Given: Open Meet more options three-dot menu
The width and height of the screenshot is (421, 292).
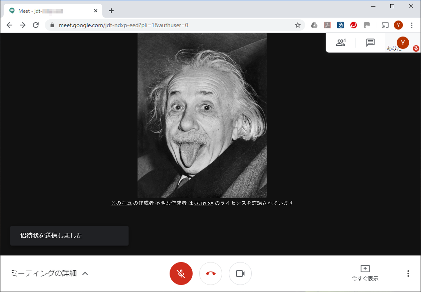Looking at the screenshot, I should (408, 273).
